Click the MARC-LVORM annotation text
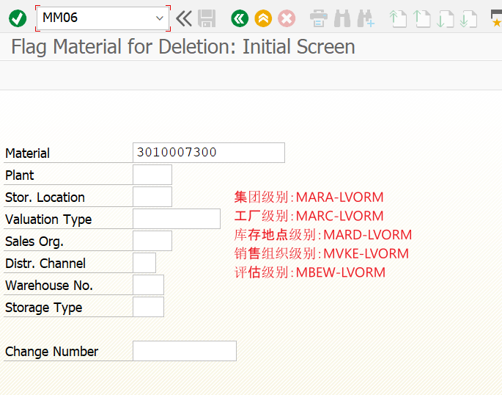 pyautogui.click(x=309, y=216)
